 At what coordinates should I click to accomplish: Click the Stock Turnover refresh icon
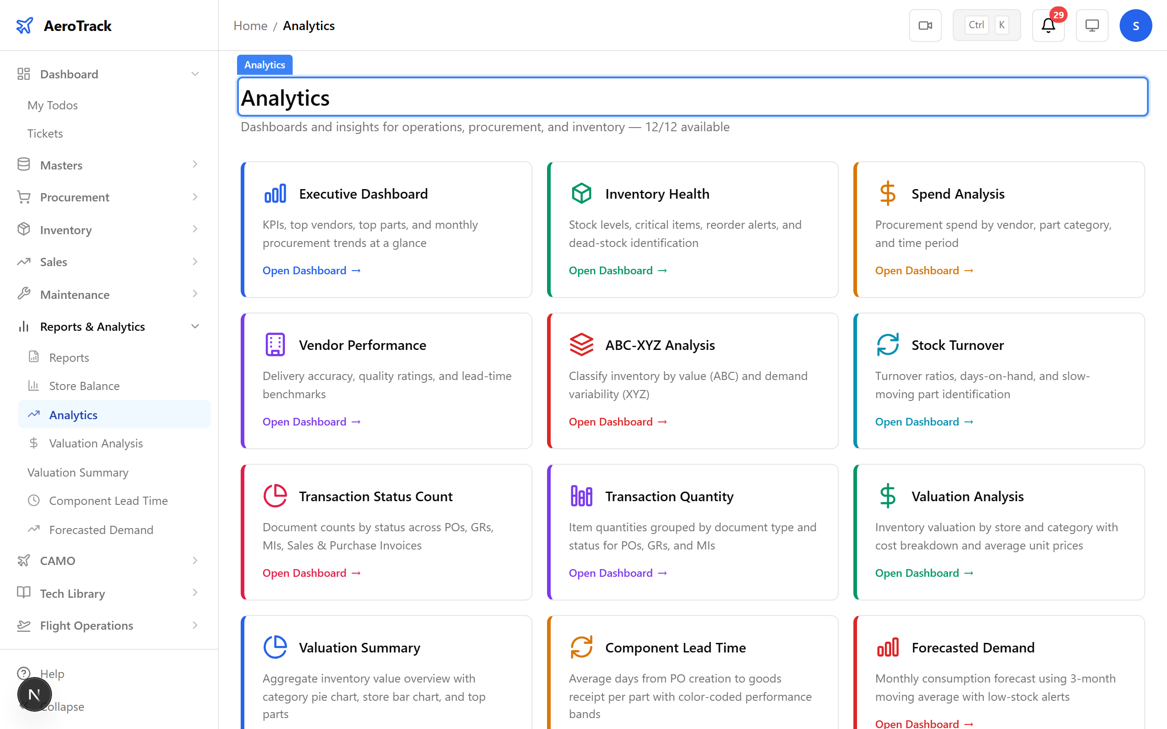coord(887,344)
